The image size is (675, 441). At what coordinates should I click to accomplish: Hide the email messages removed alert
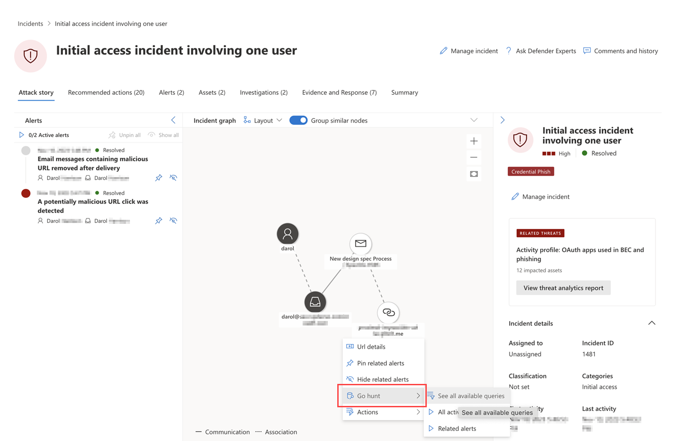click(x=173, y=178)
